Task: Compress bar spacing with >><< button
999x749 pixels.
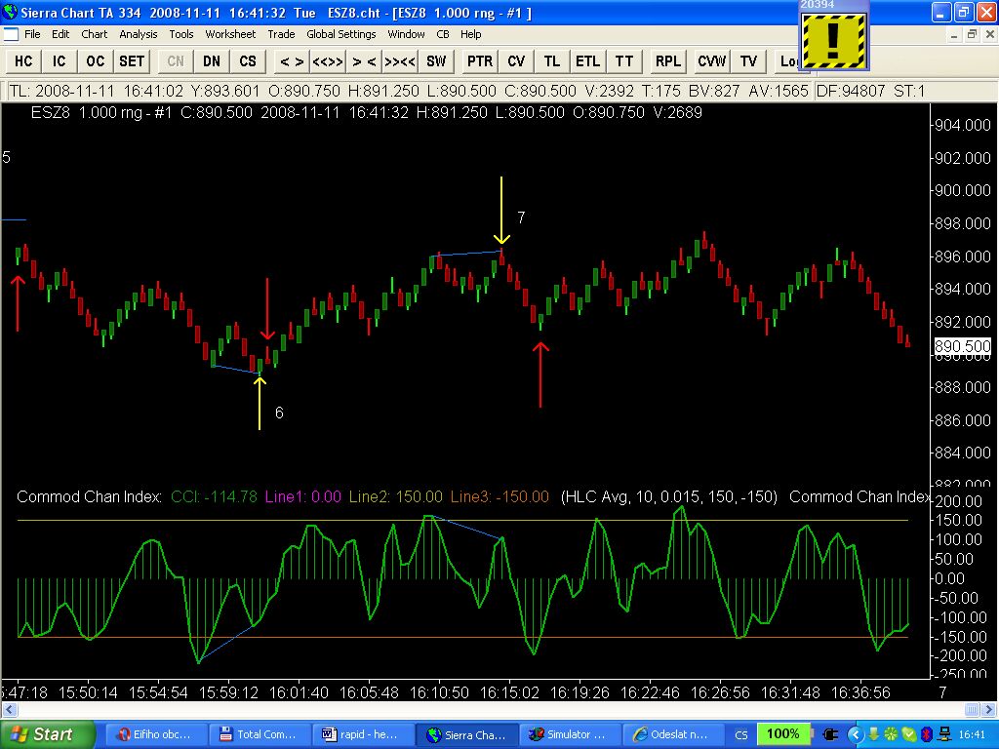Action: tap(400, 61)
